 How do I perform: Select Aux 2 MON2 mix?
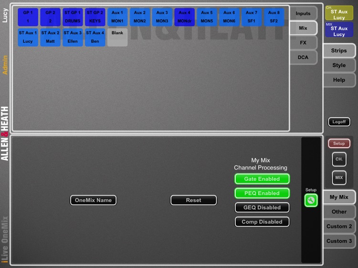(x=140, y=17)
